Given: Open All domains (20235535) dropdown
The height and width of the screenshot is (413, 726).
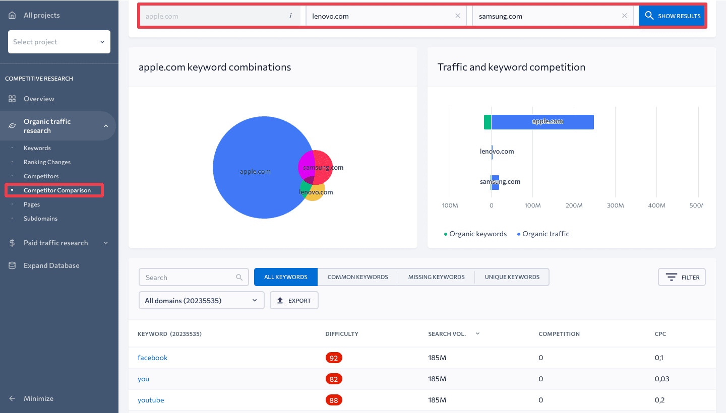Looking at the screenshot, I should click(x=201, y=301).
